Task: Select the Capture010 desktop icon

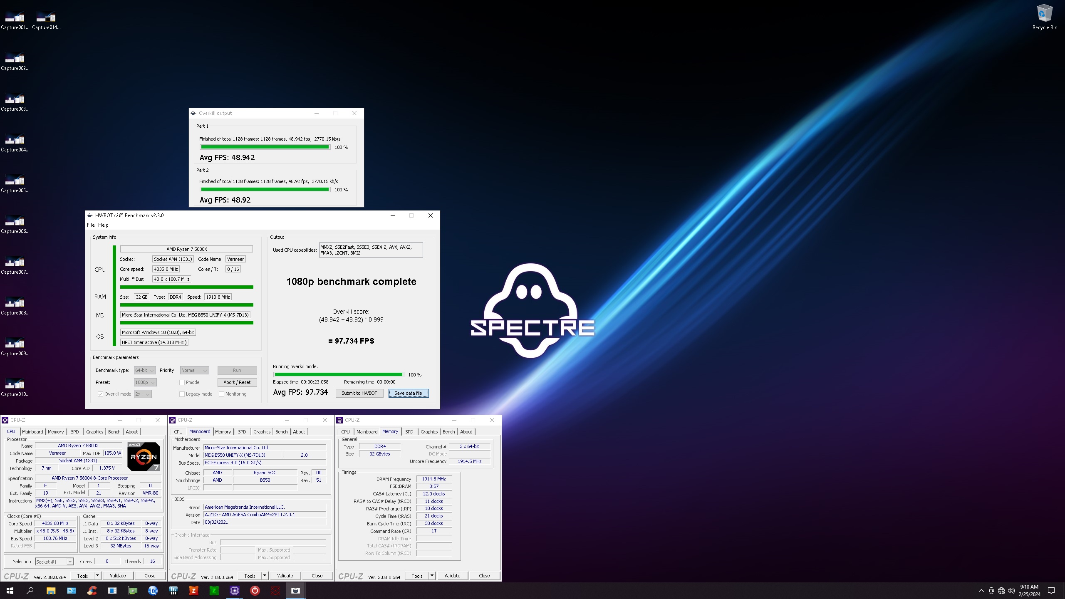Action: coord(15,387)
